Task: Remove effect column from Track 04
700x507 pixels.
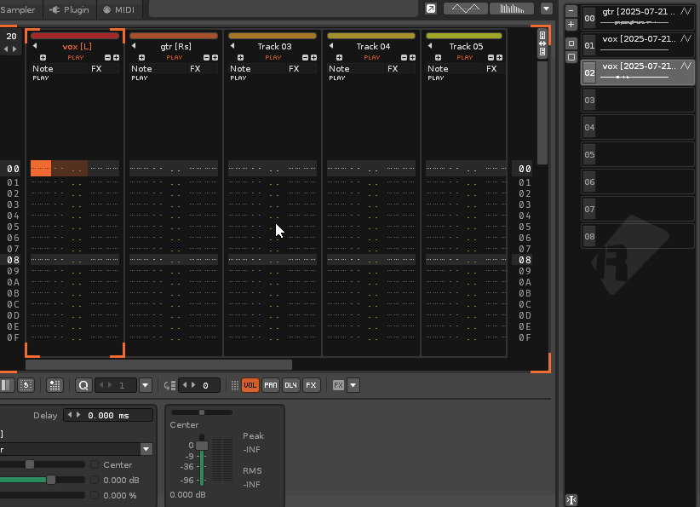Action: [x=404, y=58]
